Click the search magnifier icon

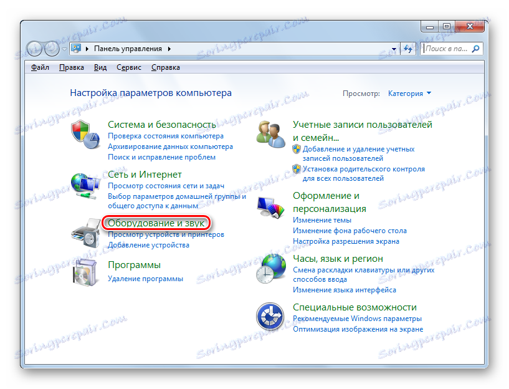pos(474,48)
